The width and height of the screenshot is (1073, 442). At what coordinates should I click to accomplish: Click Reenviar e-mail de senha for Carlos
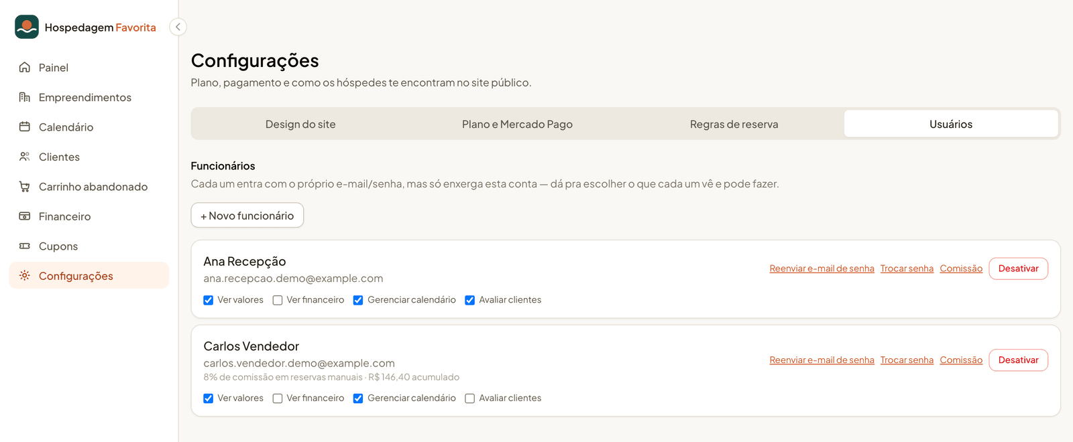click(x=822, y=360)
